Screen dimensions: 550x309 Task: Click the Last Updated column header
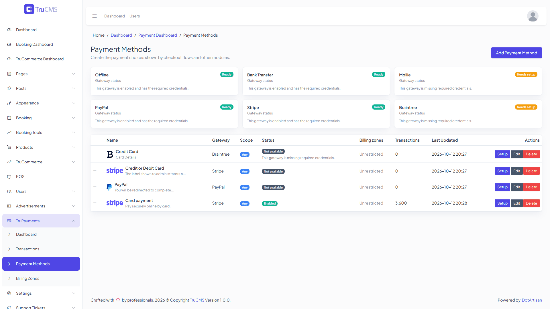445,140
